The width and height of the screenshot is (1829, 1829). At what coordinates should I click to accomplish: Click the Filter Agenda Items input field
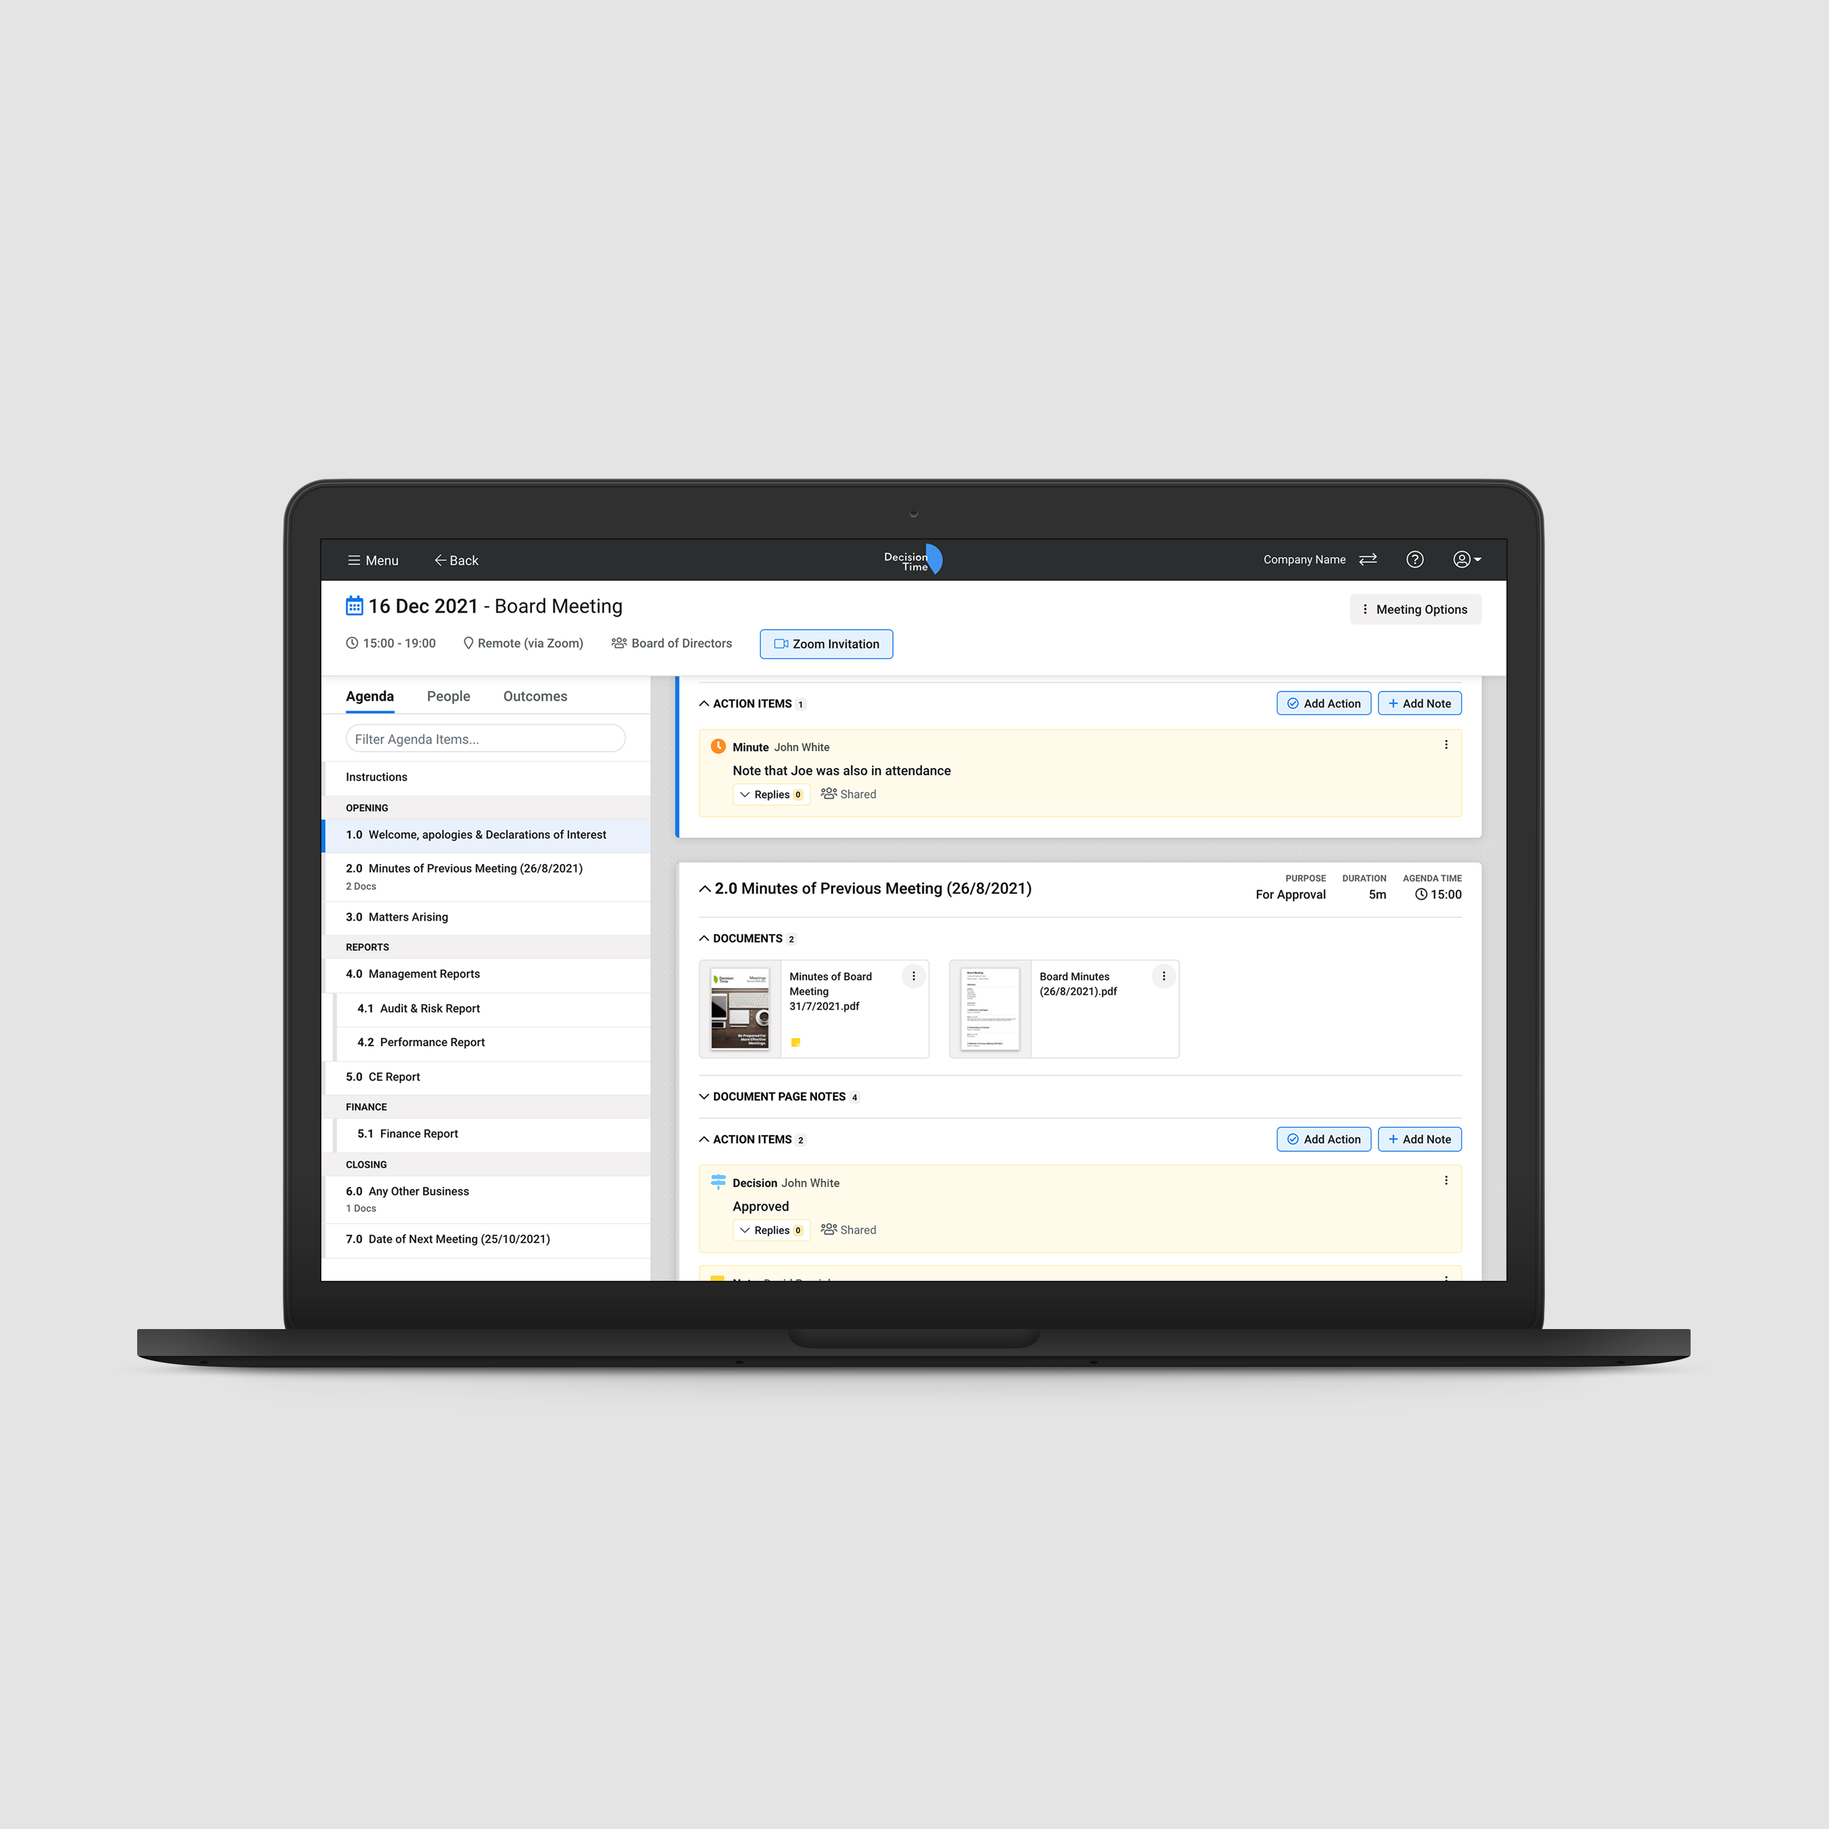click(482, 739)
